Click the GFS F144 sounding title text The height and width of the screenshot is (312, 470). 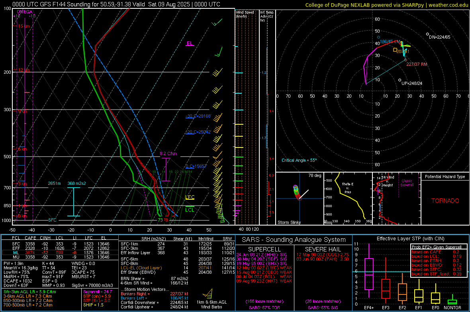[116, 4]
